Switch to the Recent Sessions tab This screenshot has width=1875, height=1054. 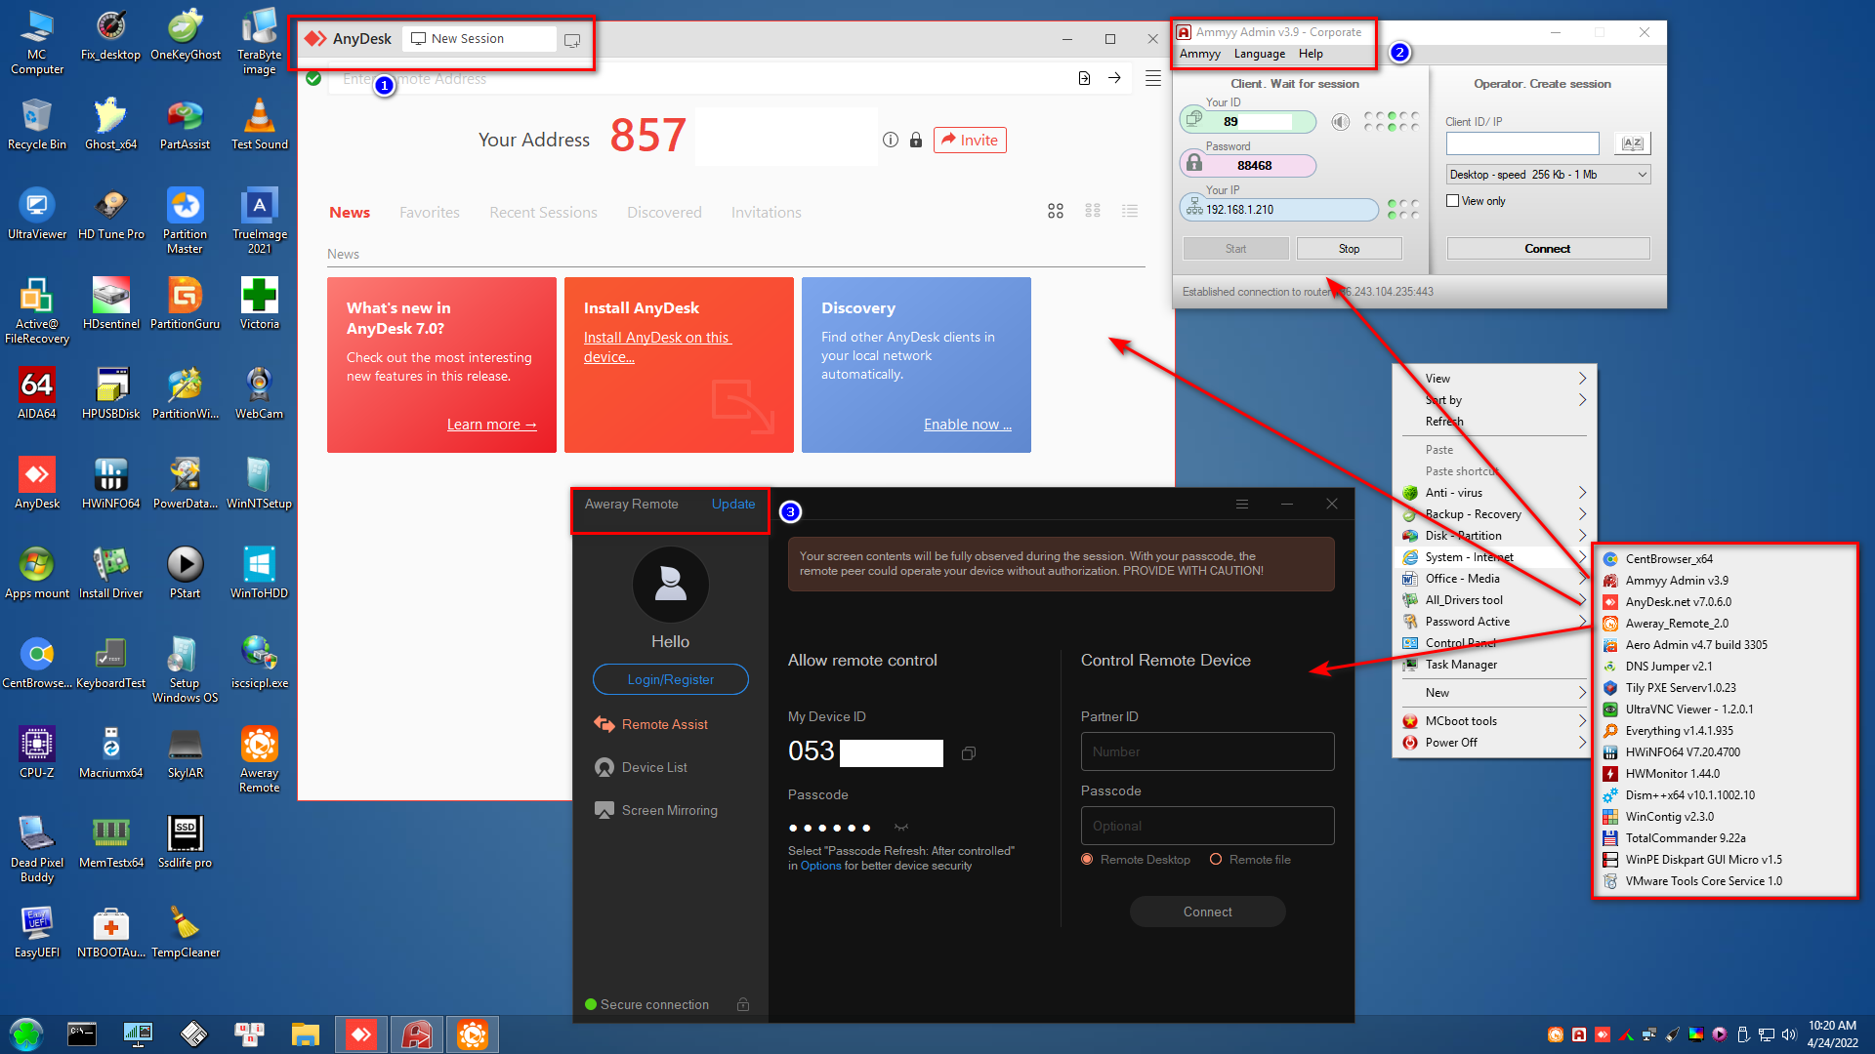pyautogui.click(x=543, y=213)
